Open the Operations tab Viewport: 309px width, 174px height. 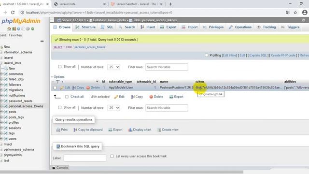click(x=240, y=27)
